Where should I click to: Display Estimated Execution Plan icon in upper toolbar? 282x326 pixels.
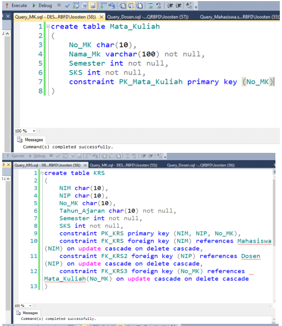click(76, 5)
